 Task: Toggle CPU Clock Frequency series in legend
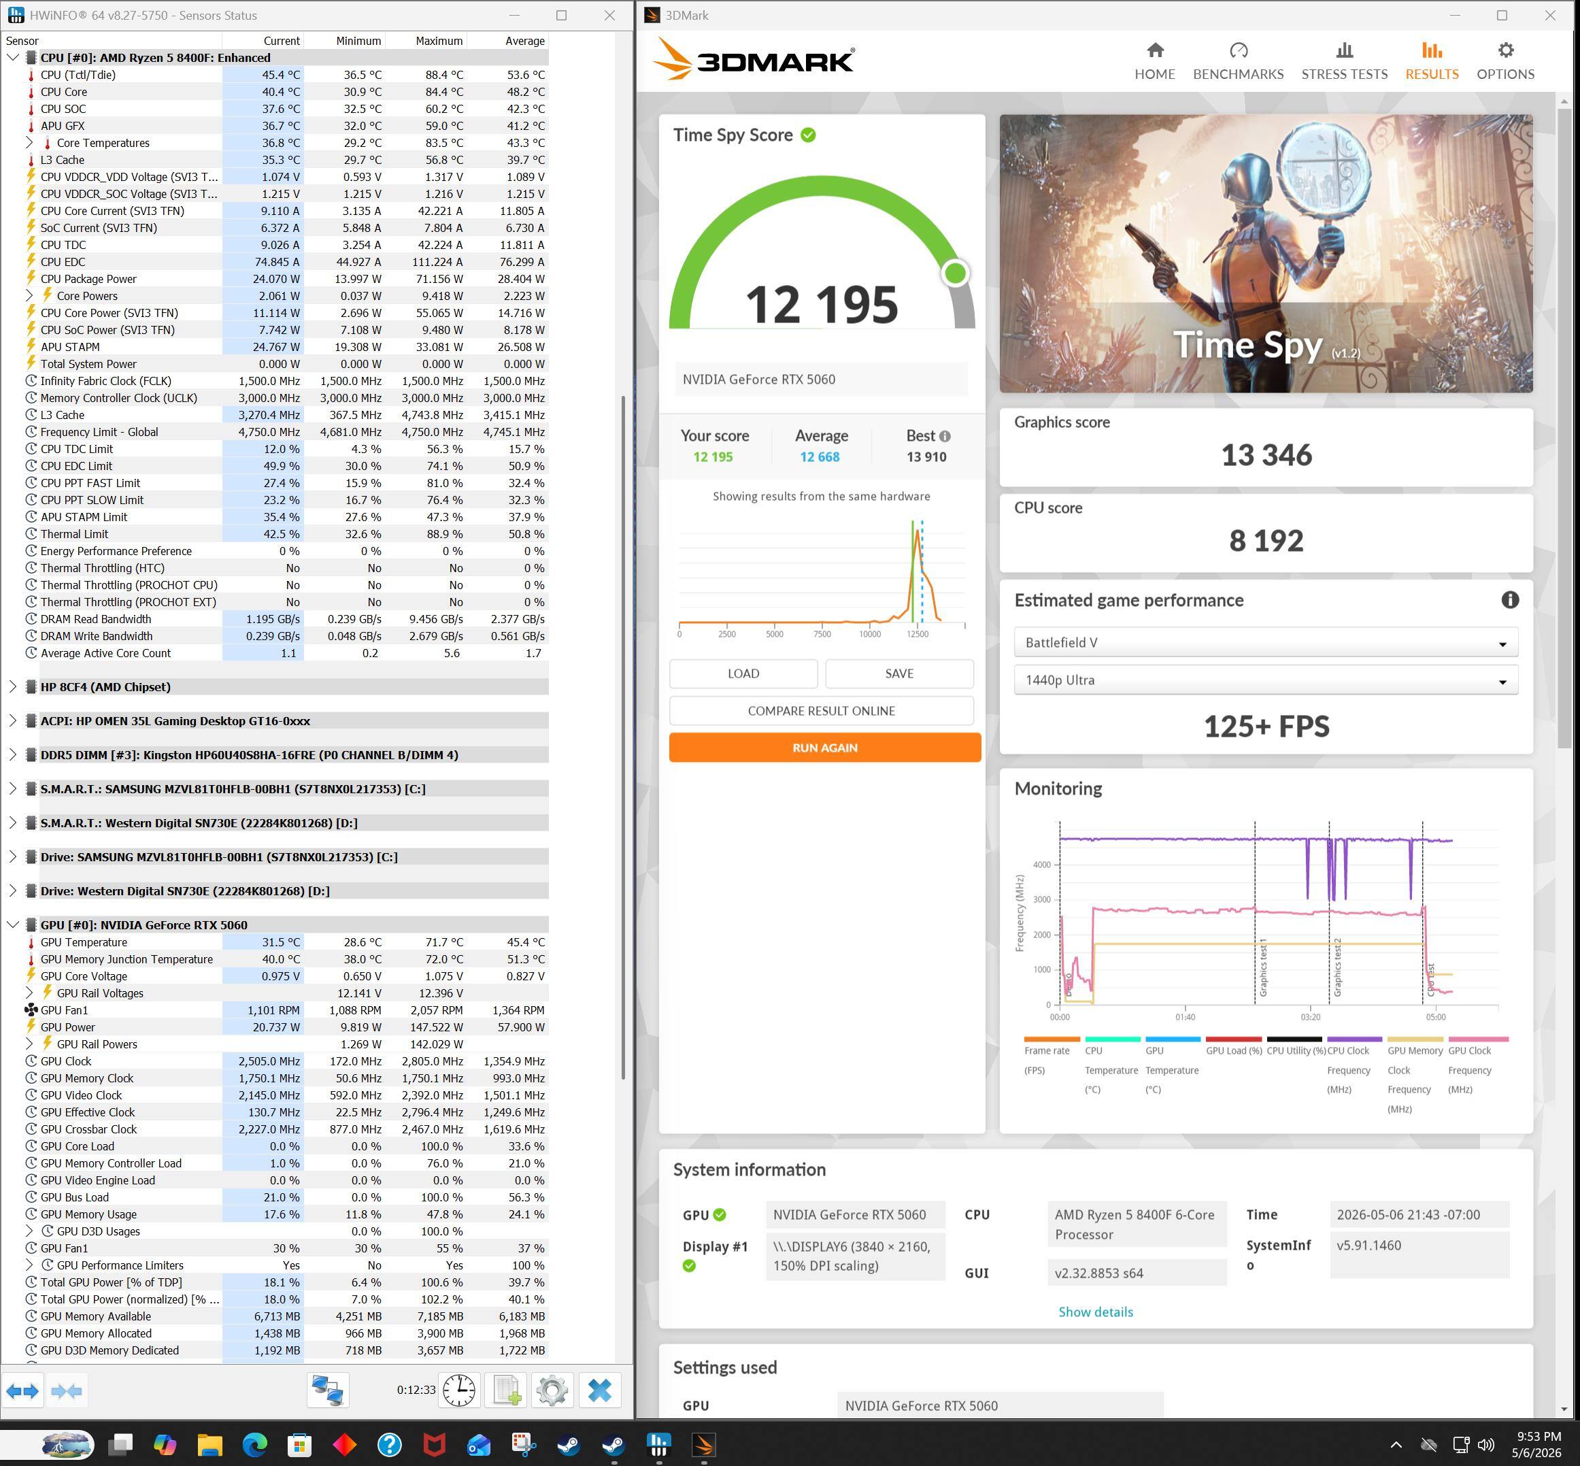pyautogui.click(x=1354, y=1065)
